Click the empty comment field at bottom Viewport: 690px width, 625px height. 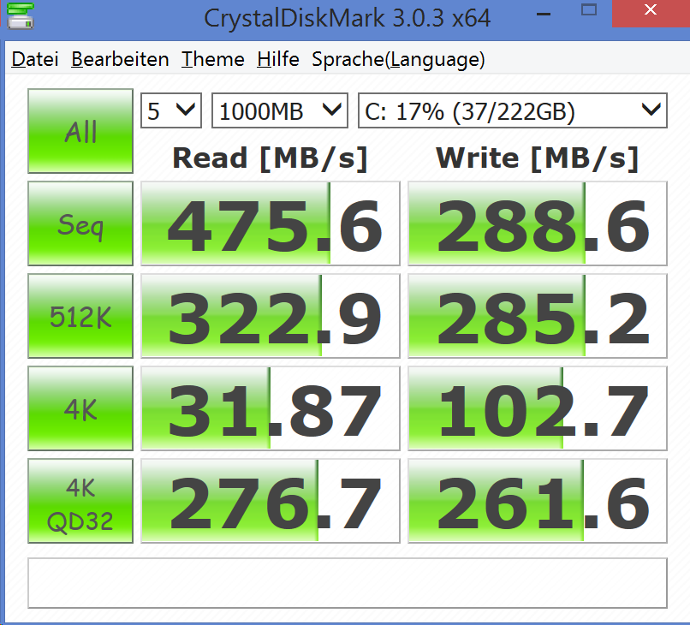pyautogui.click(x=348, y=583)
